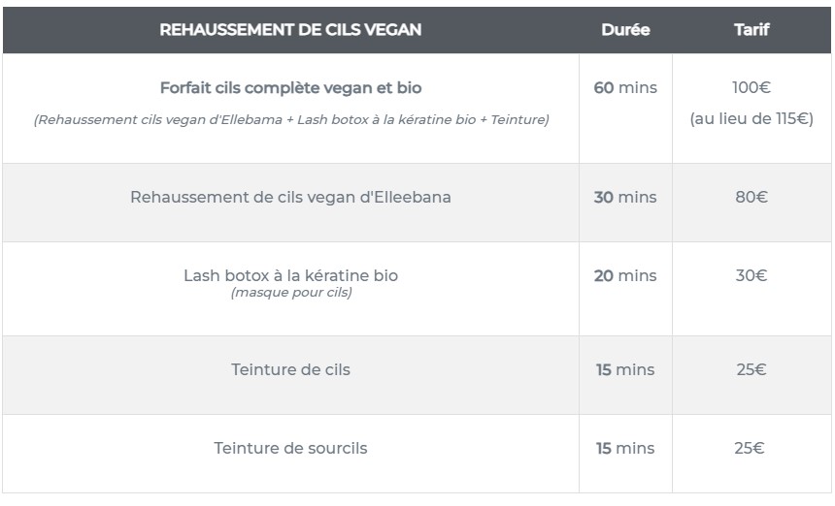Select 'Lash botox à la kératine bio'
This screenshot has width=835, height=506.
(x=290, y=275)
